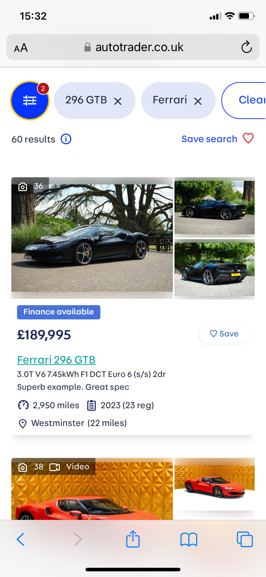View the black Ferrari side-profile thumbnail
The height and width of the screenshot is (577, 266).
click(215, 206)
